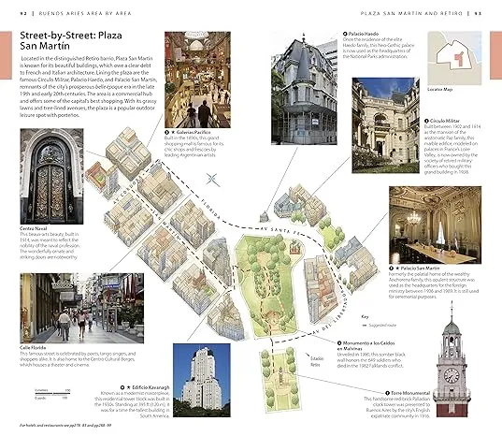Select the Galerías Pacífico interior photo
The height and width of the screenshot is (436, 502).
[197, 80]
